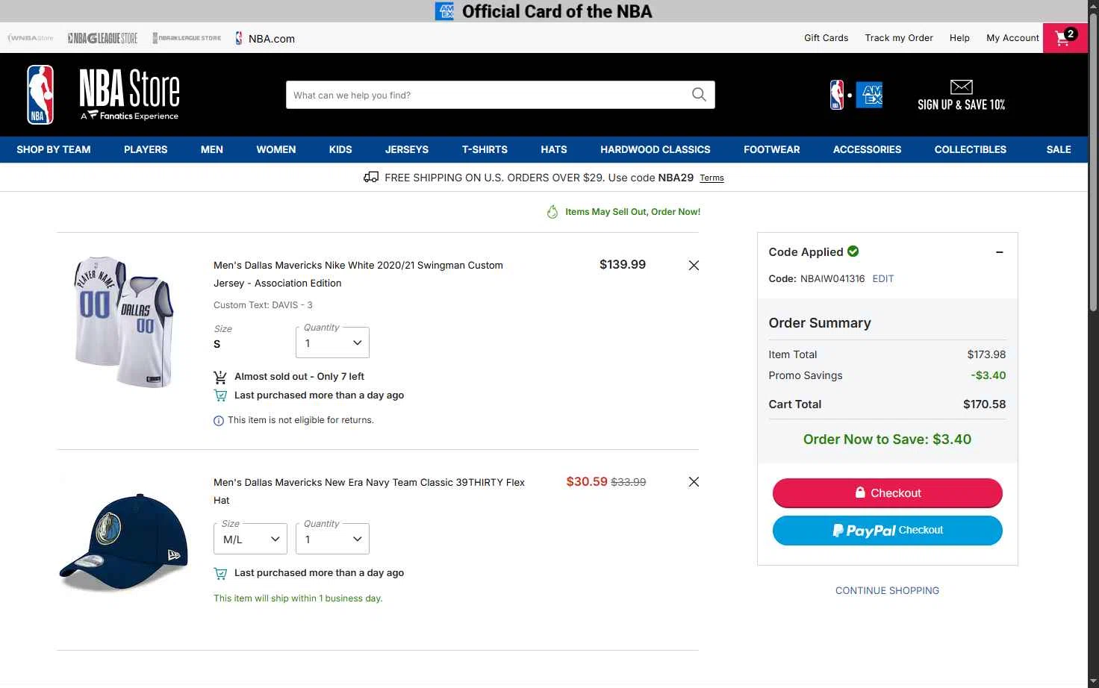Screen dimensions: 1099x688
Task: Open the Track my Order link
Action: pos(899,38)
